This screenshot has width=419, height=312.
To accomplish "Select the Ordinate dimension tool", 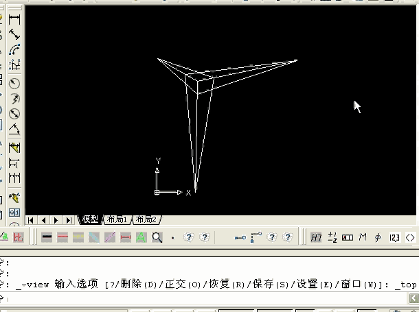I will [14, 64].
